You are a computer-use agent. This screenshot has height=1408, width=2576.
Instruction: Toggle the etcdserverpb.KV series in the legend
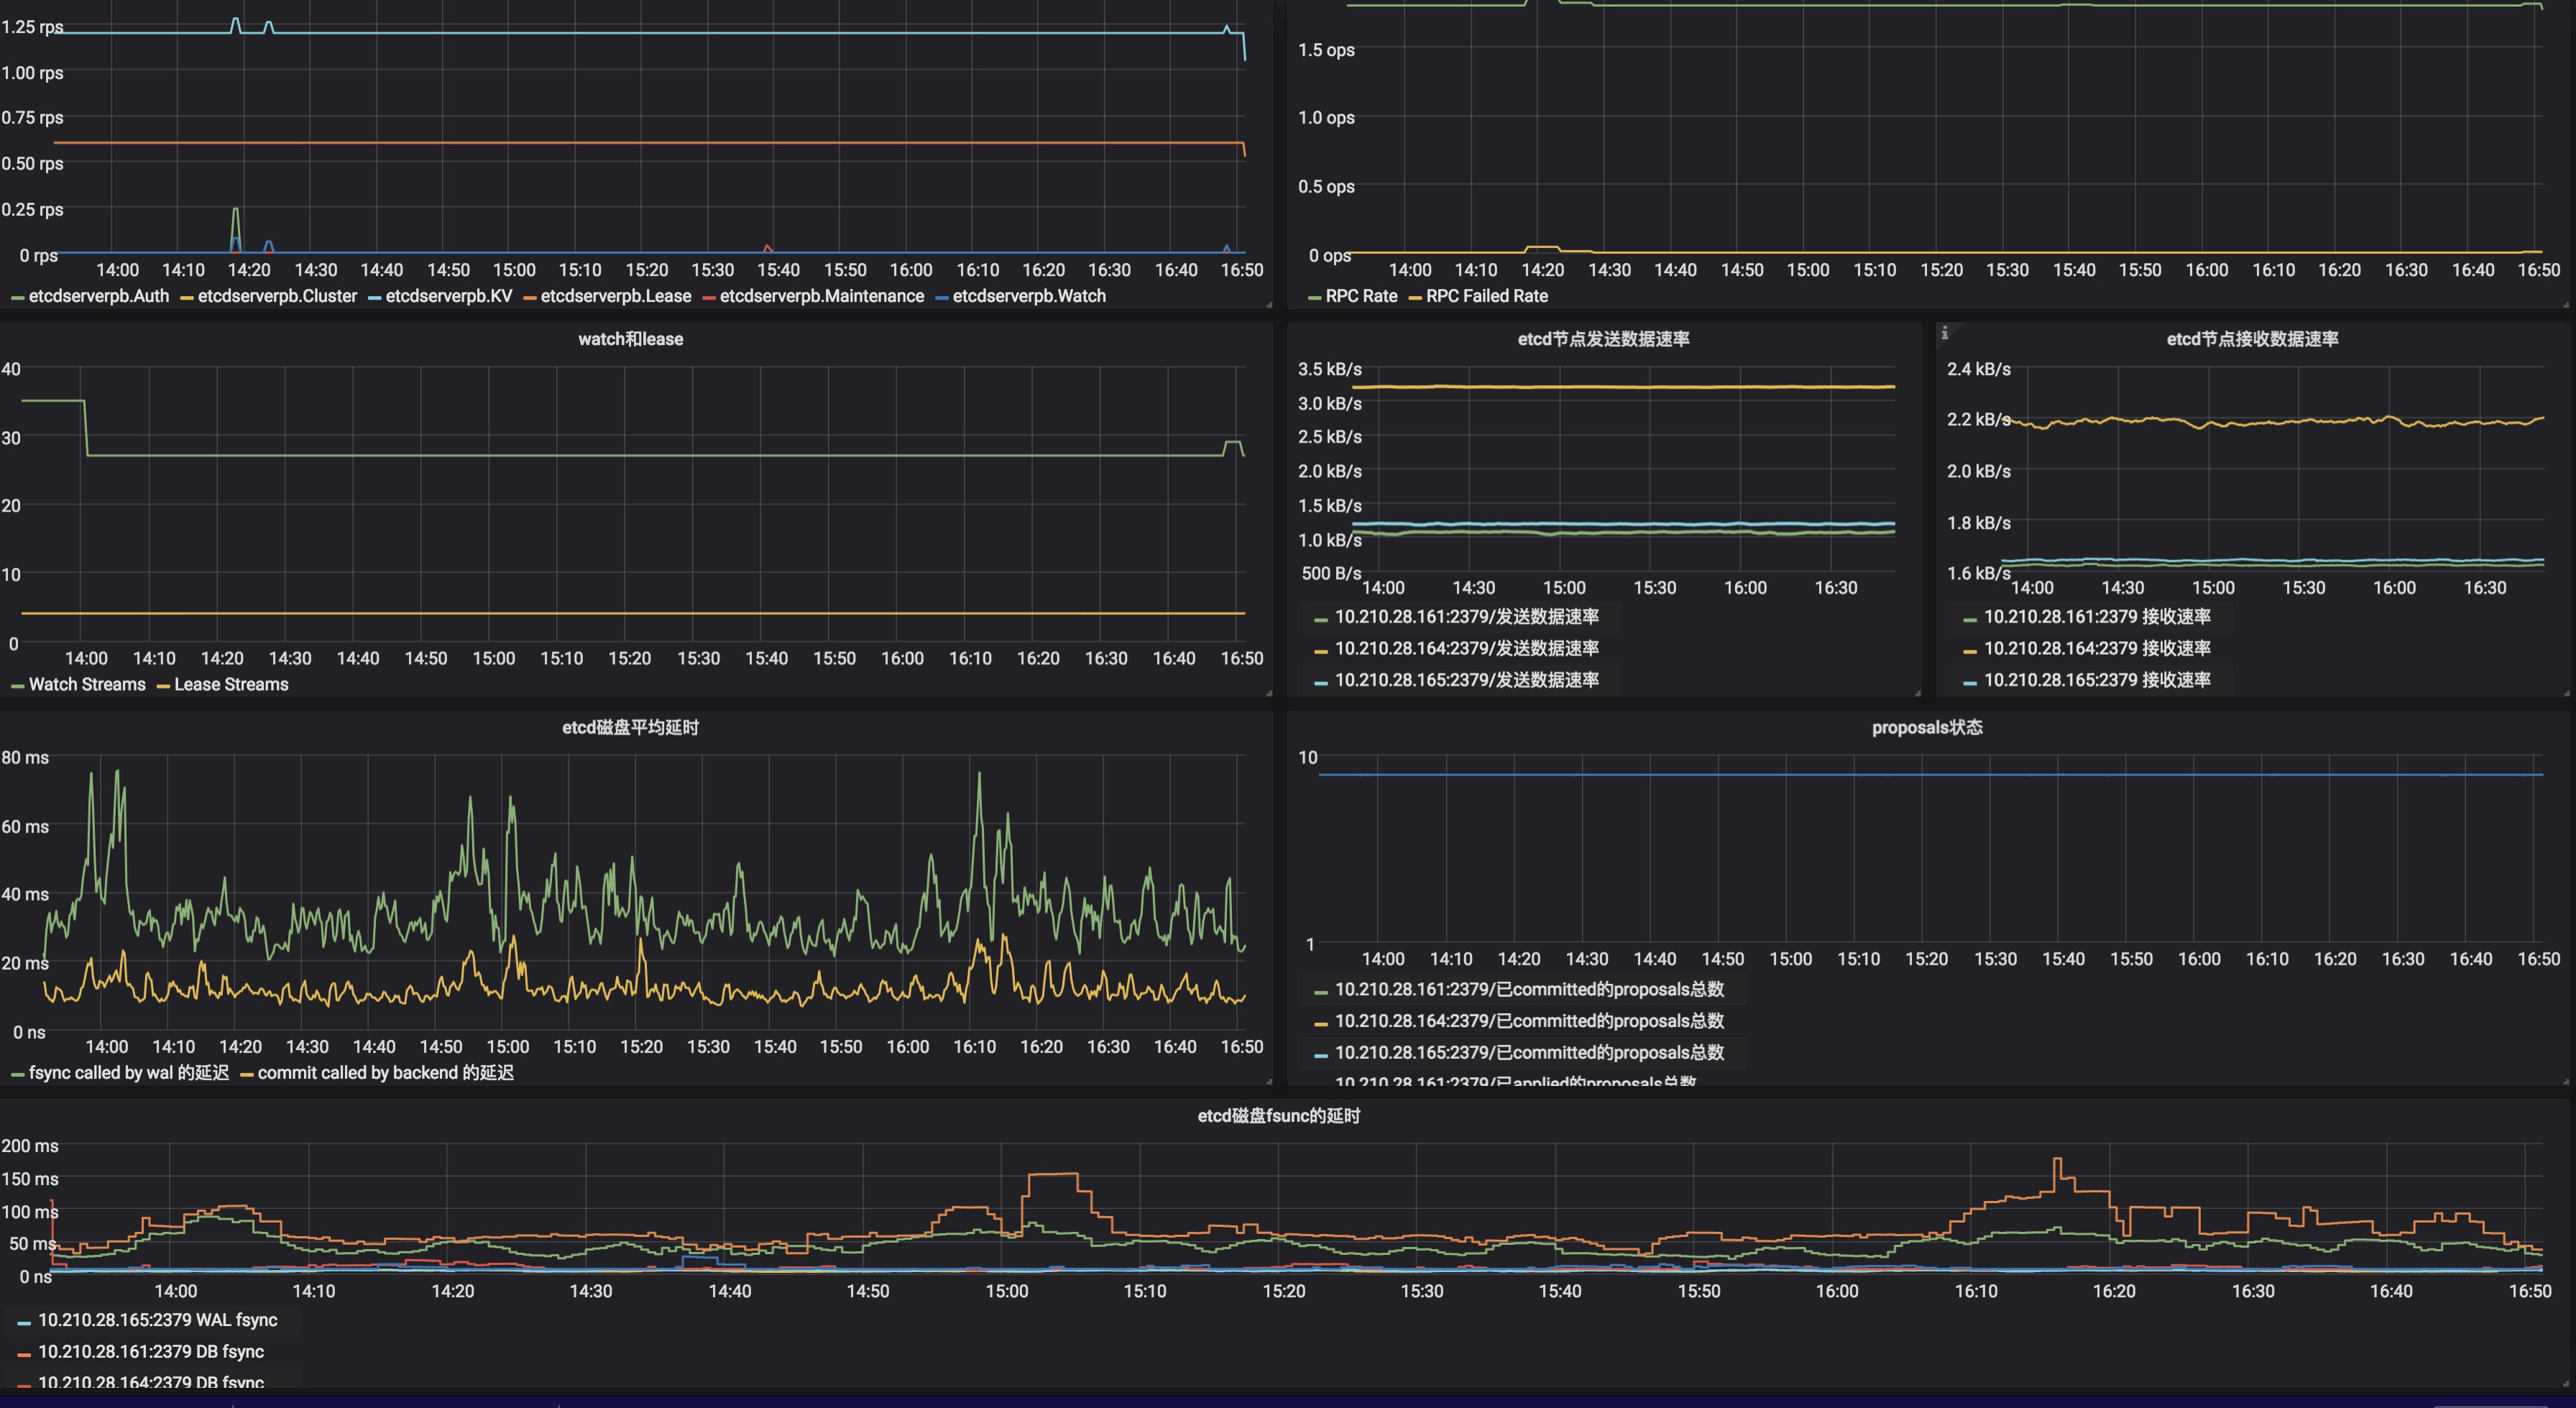pos(448,296)
